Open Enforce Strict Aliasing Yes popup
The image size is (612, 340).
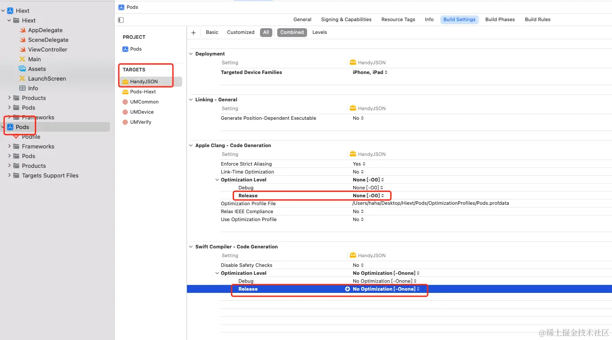359,164
